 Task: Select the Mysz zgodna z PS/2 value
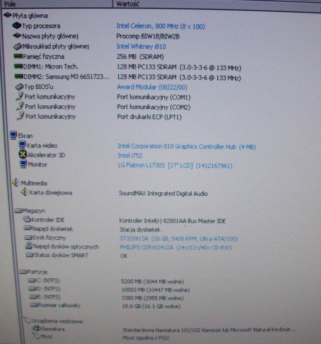(146, 338)
